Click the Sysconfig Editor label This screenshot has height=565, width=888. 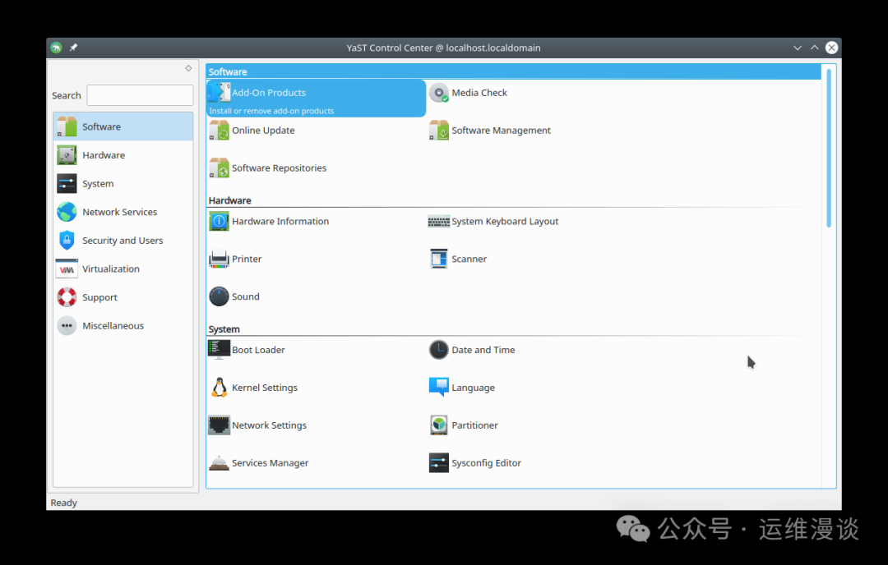point(487,462)
